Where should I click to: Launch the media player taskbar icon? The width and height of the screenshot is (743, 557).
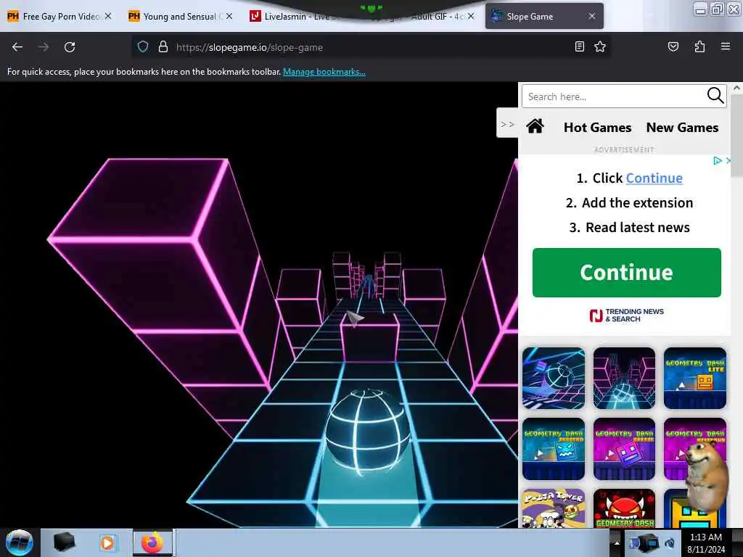pyautogui.click(x=107, y=542)
